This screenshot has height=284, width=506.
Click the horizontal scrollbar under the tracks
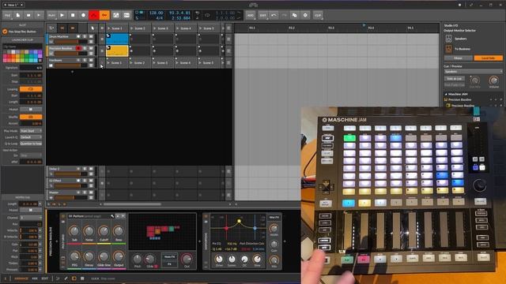[x=132, y=204]
